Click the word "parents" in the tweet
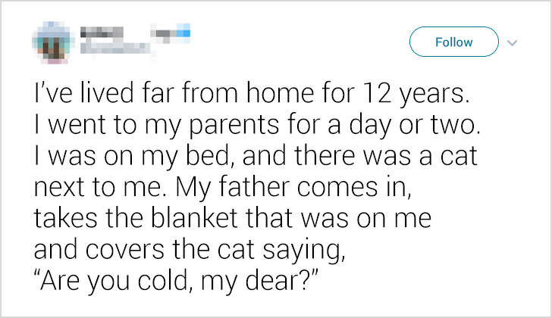 [234, 126]
